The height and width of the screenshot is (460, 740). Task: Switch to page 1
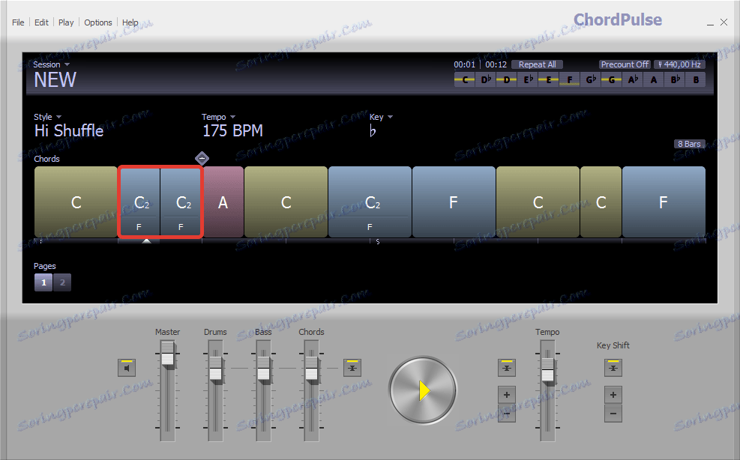coord(43,282)
